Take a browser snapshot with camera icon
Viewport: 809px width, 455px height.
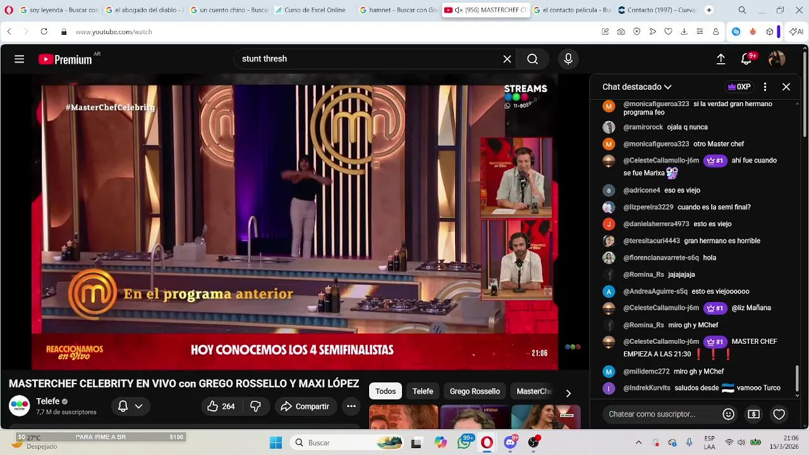[x=621, y=32]
